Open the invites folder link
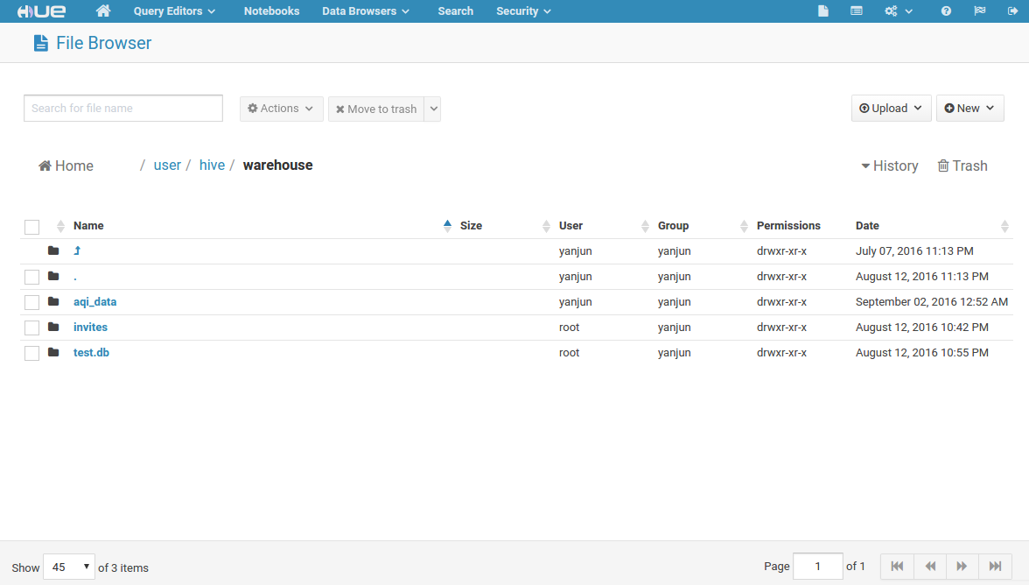Screen dimensions: 1029x585 tap(90, 328)
